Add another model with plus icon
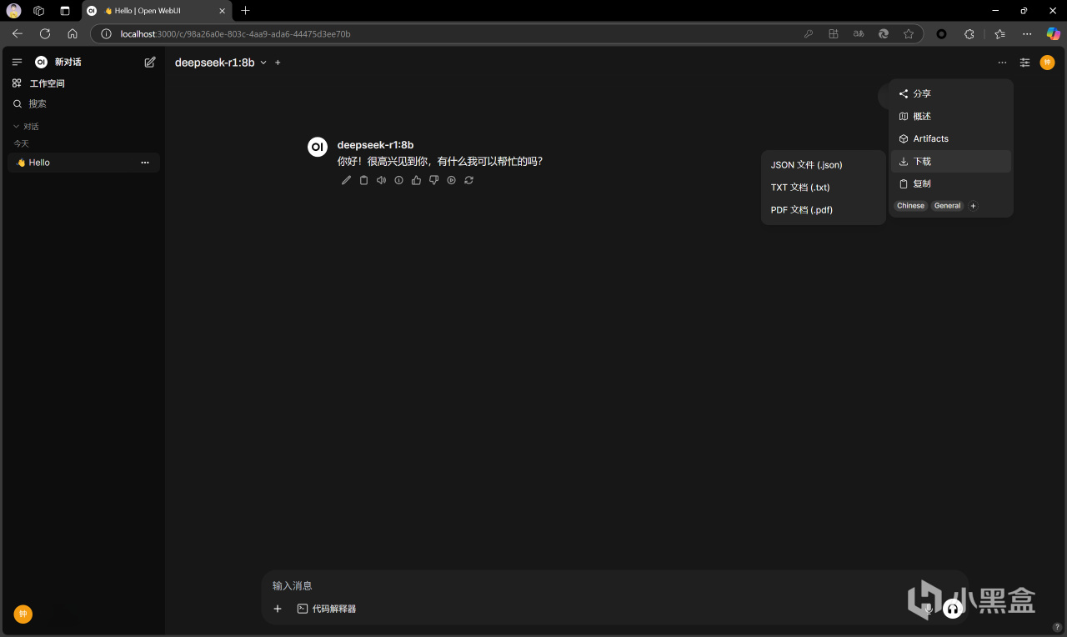 point(278,63)
